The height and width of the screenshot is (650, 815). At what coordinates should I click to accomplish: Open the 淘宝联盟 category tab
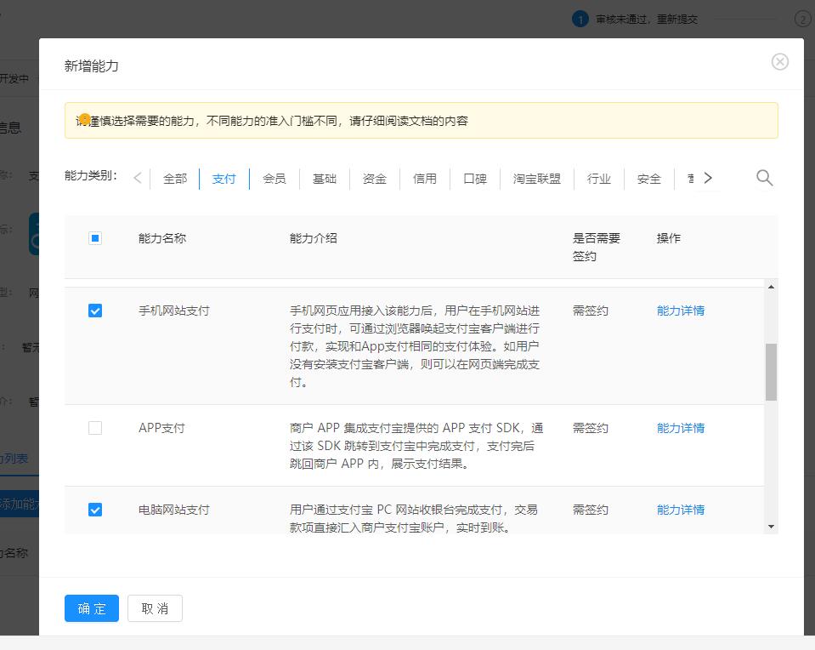pyautogui.click(x=537, y=179)
